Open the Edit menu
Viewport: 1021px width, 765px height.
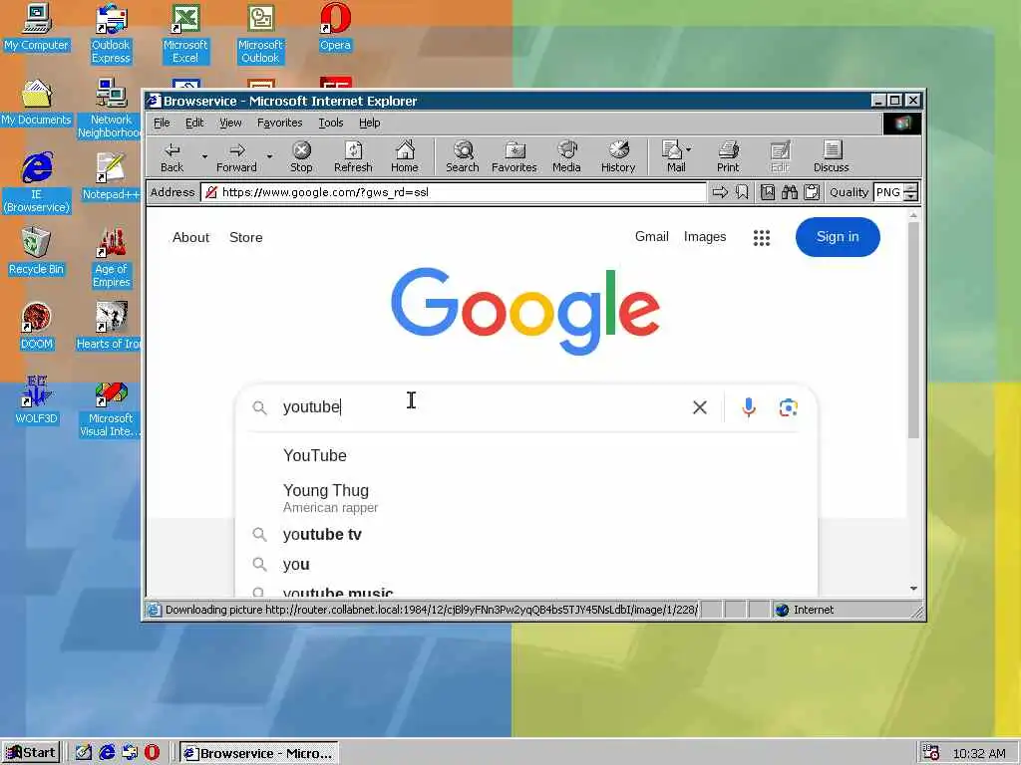pyautogui.click(x=194, y=123)
